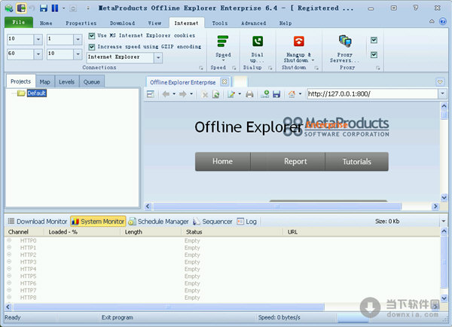This screenshot has width=452, height=327.
Task: Click the Refresh page icon
Action: point(215,94)
